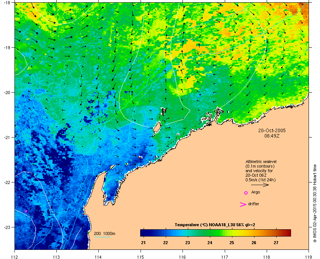This screenshot has width=320, height=259.
Task: Click the time text '06:49Z'
Action: coord(272,136)
